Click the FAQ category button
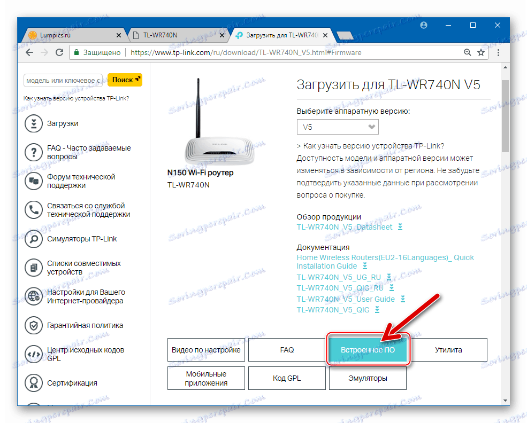527x423 pixels. click(x=287, y=350)
